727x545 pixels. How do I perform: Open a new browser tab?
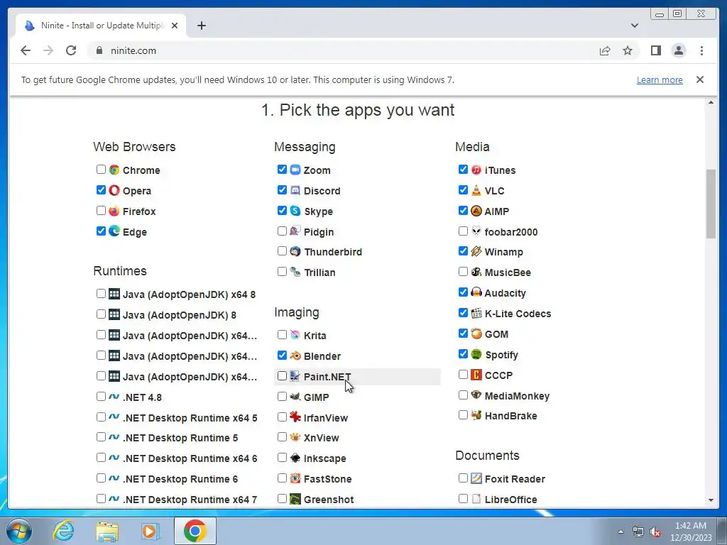(x=201, y=26)
